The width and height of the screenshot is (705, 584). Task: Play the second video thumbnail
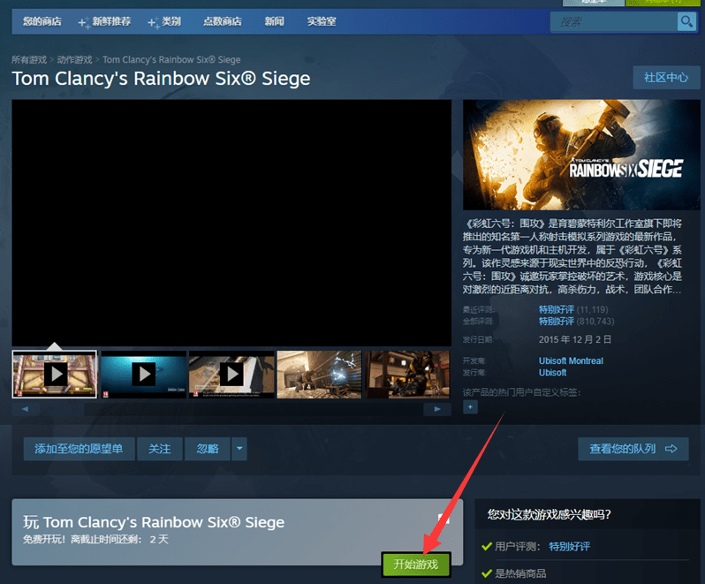tap(143, 374)
